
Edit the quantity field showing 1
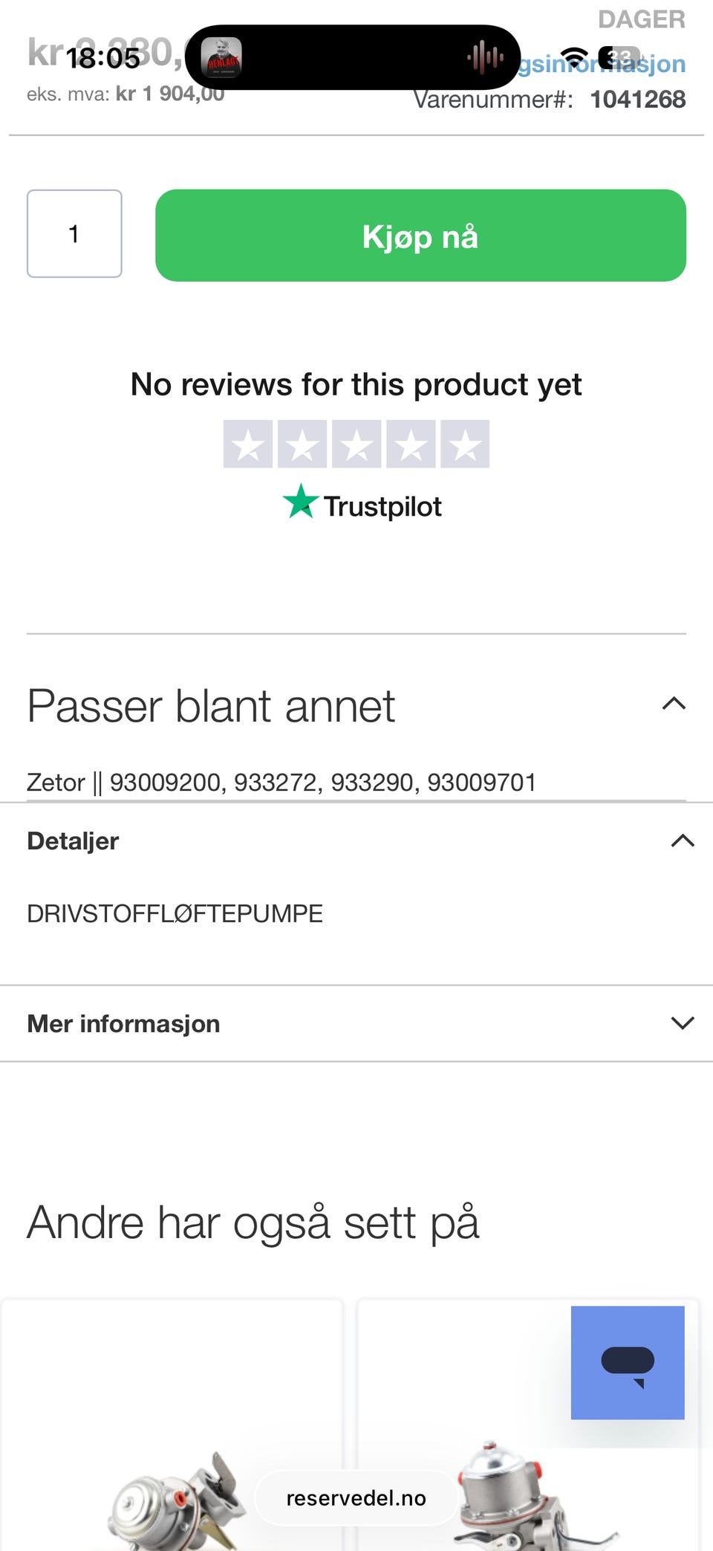74,233
